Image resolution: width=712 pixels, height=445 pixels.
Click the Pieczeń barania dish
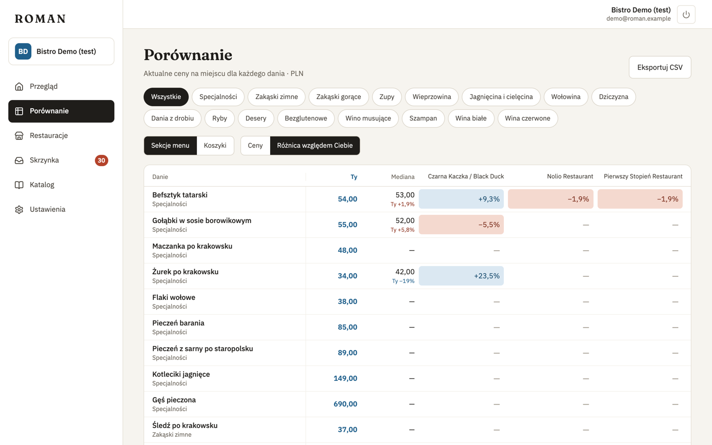[x=178, y=323]
